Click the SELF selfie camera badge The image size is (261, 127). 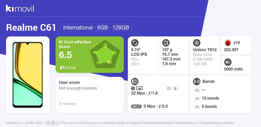tap(136, 106)
